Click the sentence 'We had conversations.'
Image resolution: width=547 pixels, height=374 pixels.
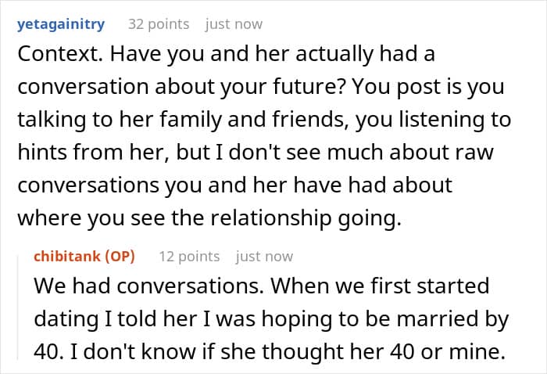tap(148, 286)
